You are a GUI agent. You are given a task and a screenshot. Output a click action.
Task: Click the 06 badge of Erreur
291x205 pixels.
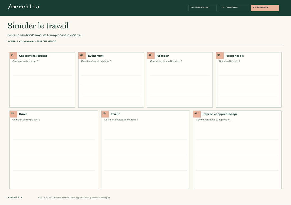105,114
